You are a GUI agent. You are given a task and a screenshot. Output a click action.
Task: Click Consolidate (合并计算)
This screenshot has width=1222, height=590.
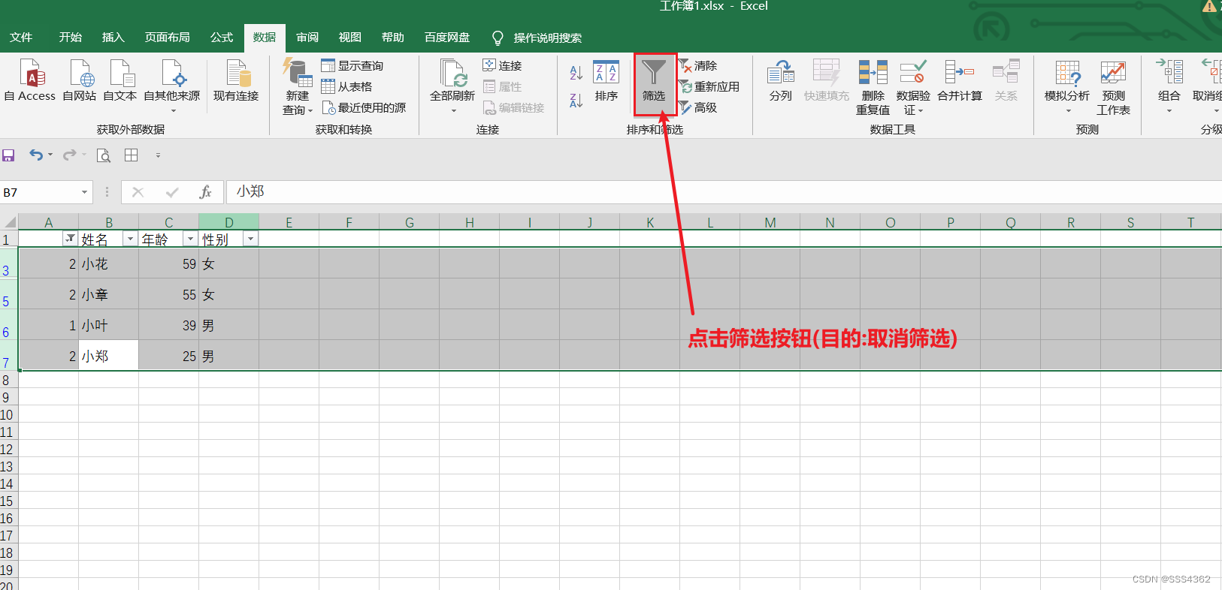(x=960, y=80)
